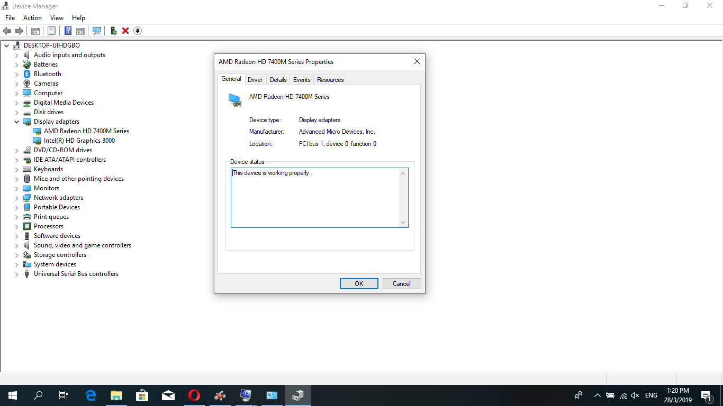Open the View menu
The image size is (723, 406).
click(x=57, y=18)
